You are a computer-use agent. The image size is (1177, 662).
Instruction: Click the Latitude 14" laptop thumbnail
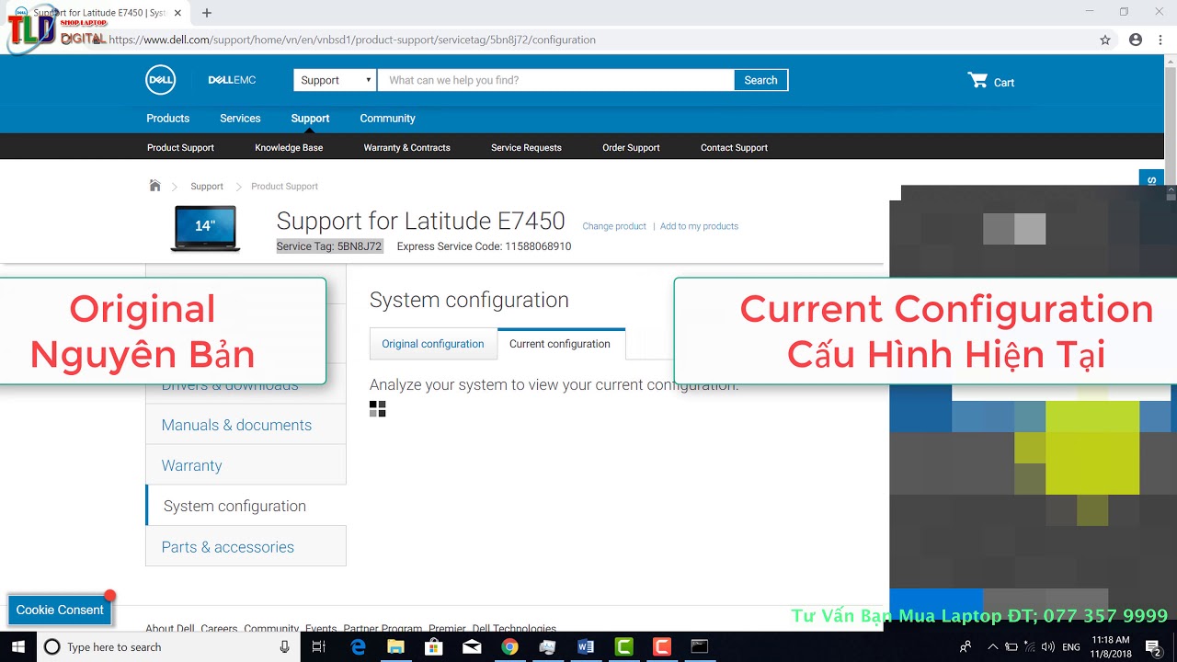205,228
